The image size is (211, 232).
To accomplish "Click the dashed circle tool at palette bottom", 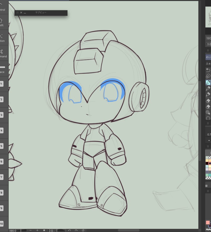I will pyautogui.click(x=208, y=118).
